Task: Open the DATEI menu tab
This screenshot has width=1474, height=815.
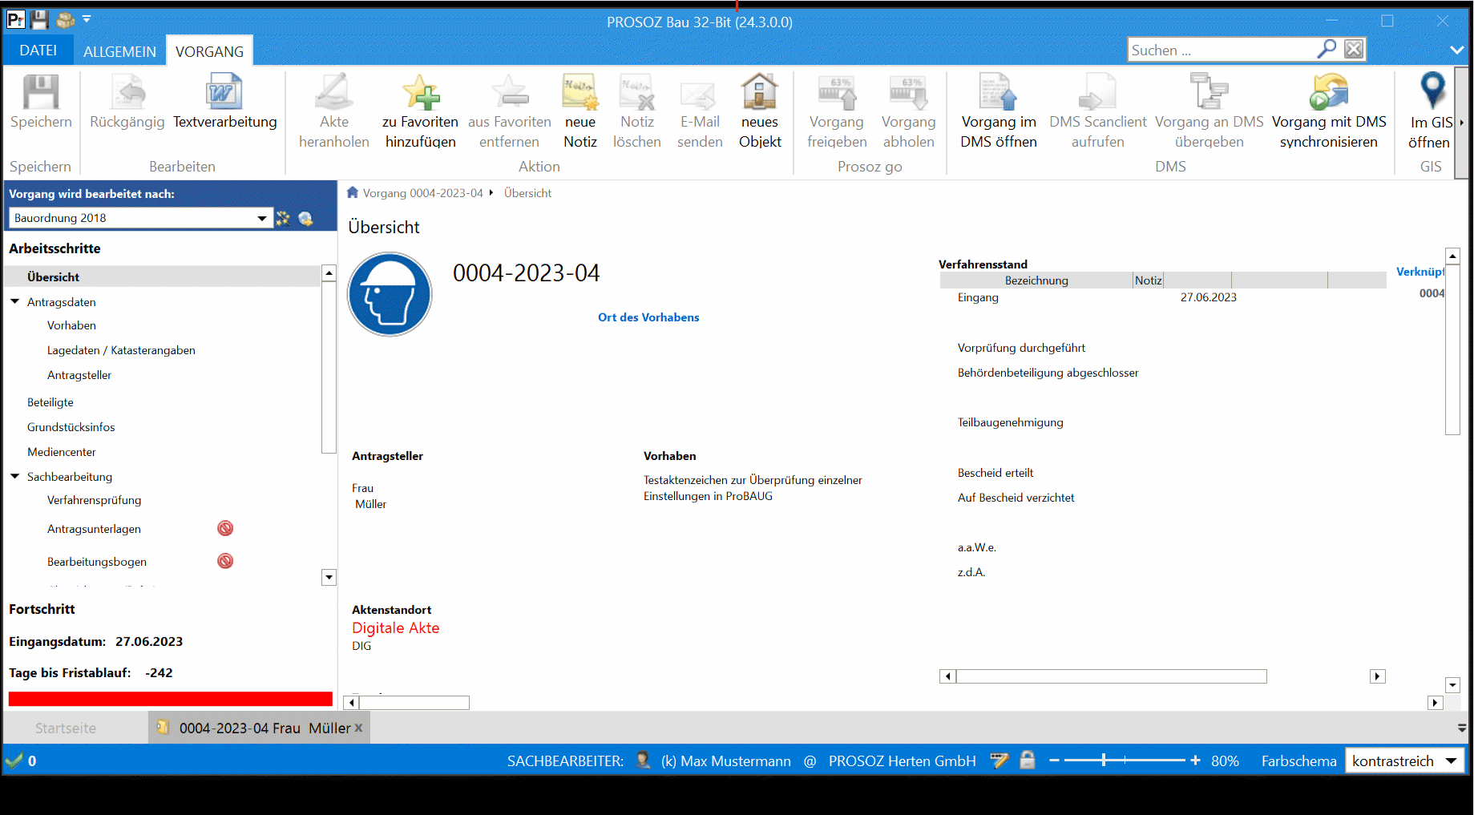Action: (38, 50)
